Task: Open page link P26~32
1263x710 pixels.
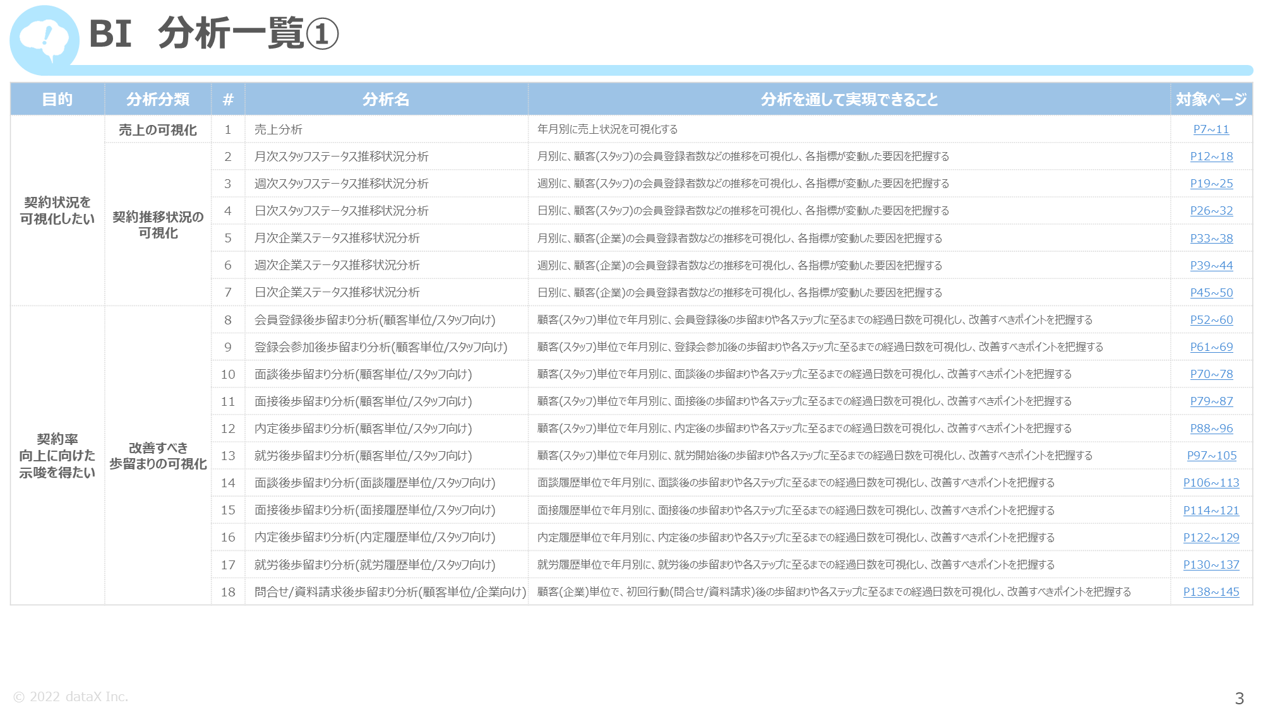Action: (x=1211, y=211)
